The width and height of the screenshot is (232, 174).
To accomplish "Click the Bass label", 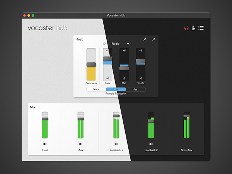I will [x=107, y=83].
